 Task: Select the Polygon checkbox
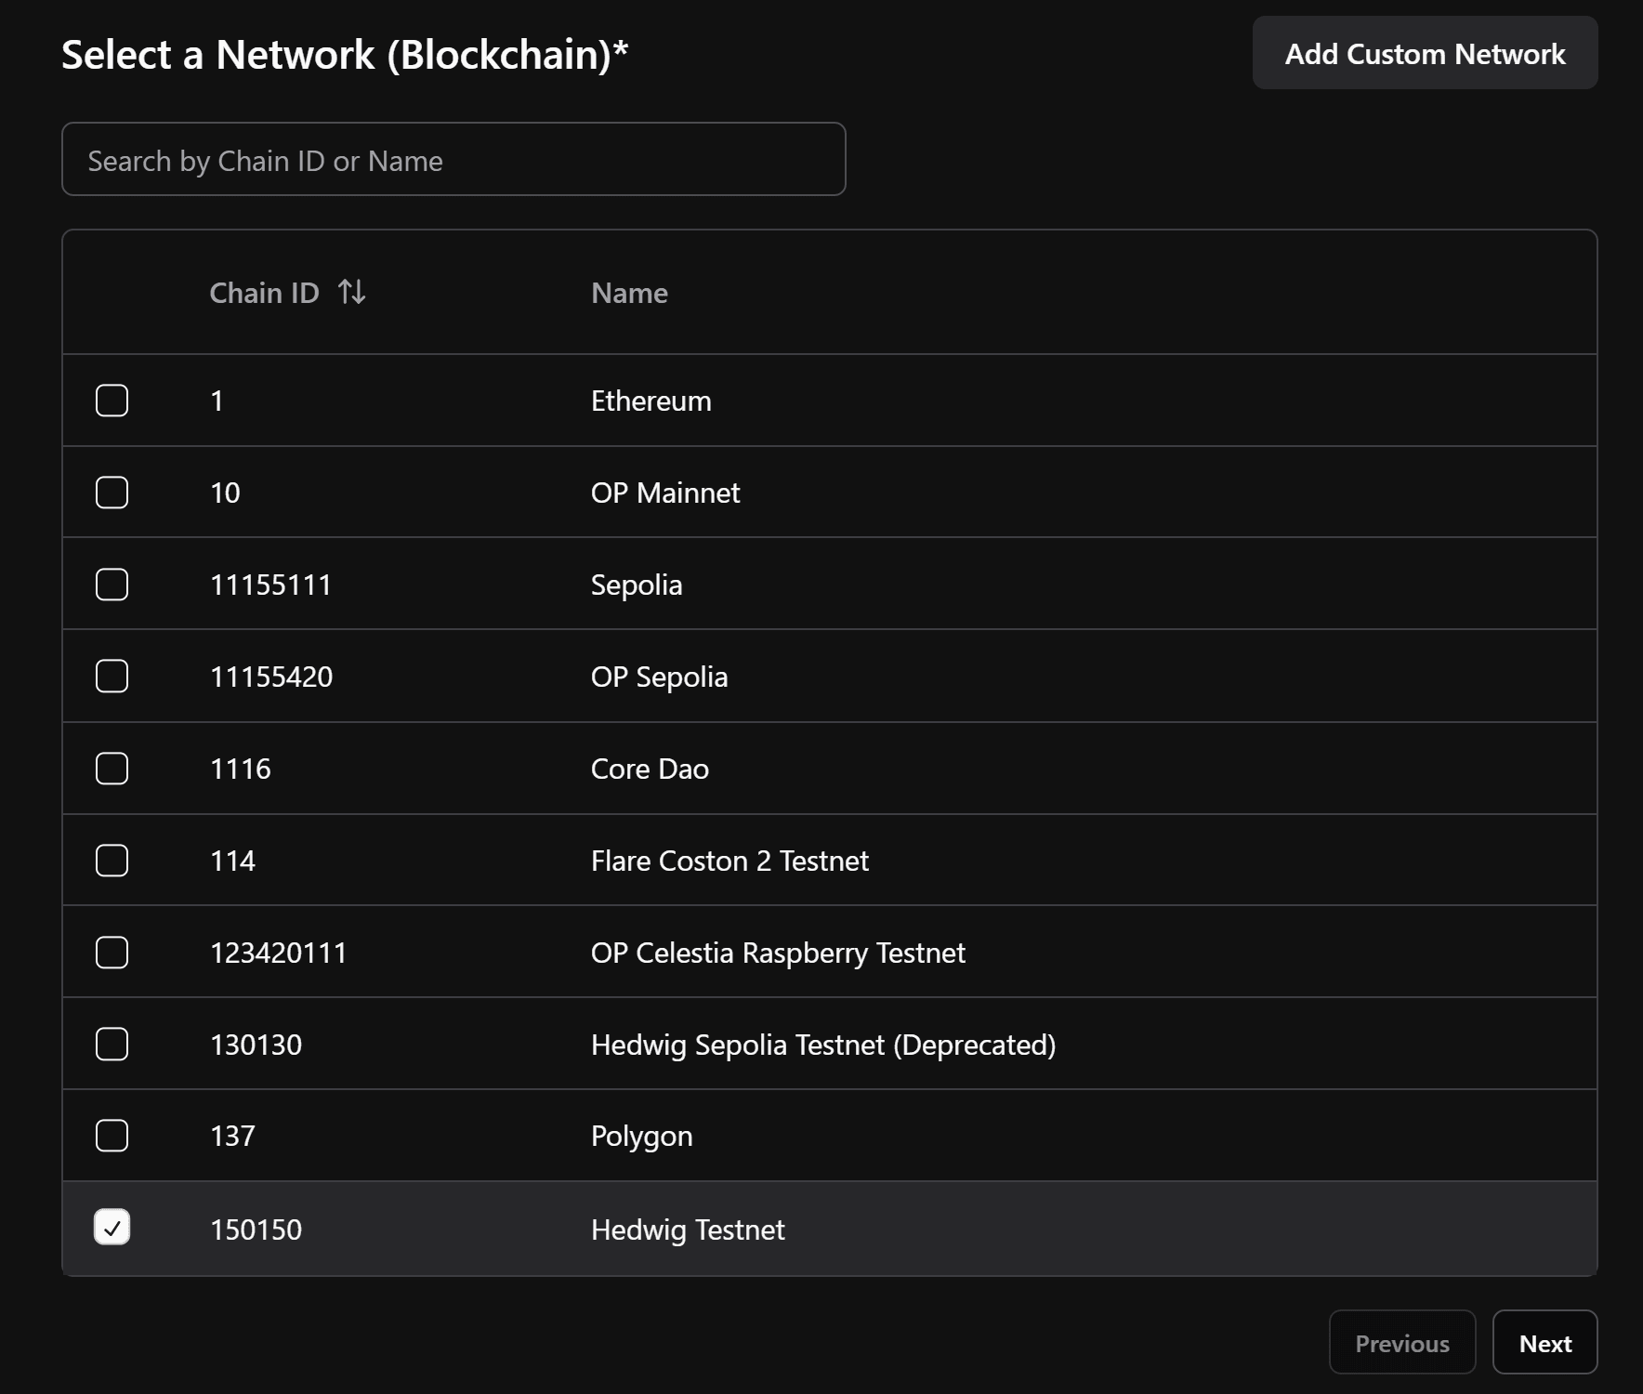point(112,1136)
